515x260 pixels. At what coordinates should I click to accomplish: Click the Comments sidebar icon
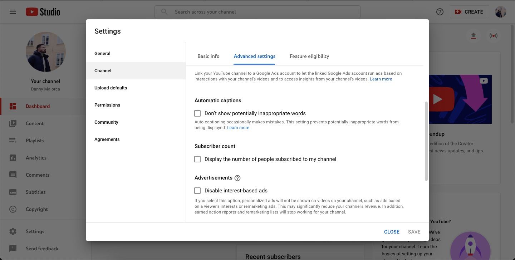click(x=13, y=175)
